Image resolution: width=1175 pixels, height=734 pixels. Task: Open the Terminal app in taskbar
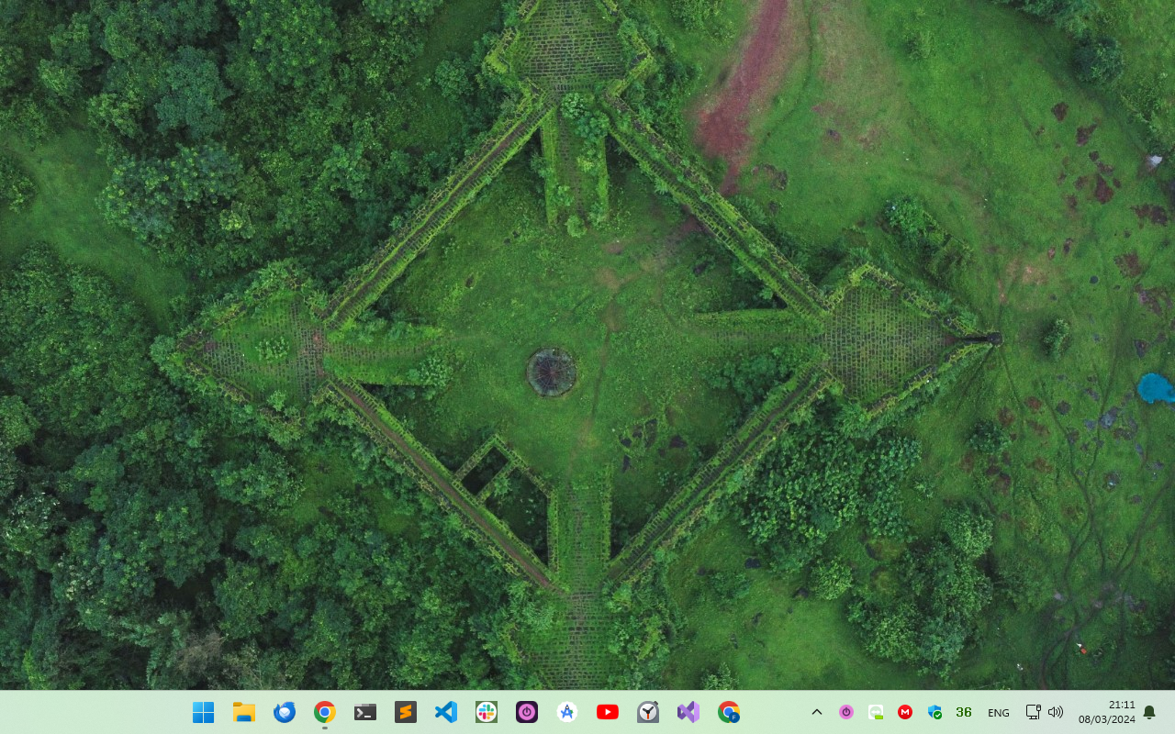(365, 712)
